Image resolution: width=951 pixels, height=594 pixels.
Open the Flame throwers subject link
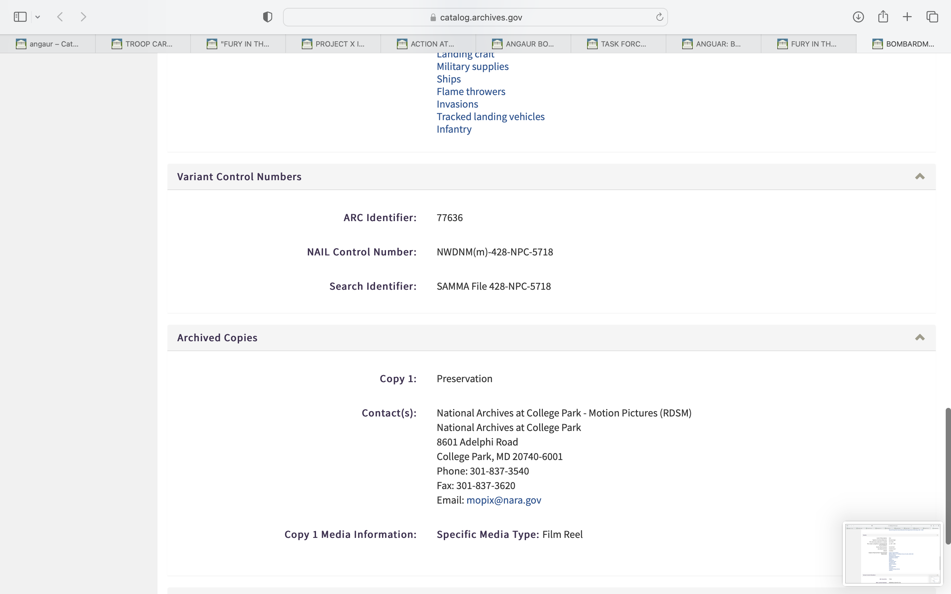pos(471,91)
